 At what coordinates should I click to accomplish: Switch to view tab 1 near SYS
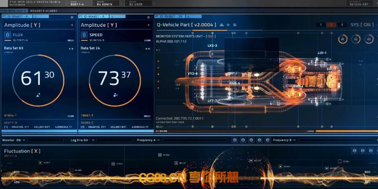pos(321,25)
